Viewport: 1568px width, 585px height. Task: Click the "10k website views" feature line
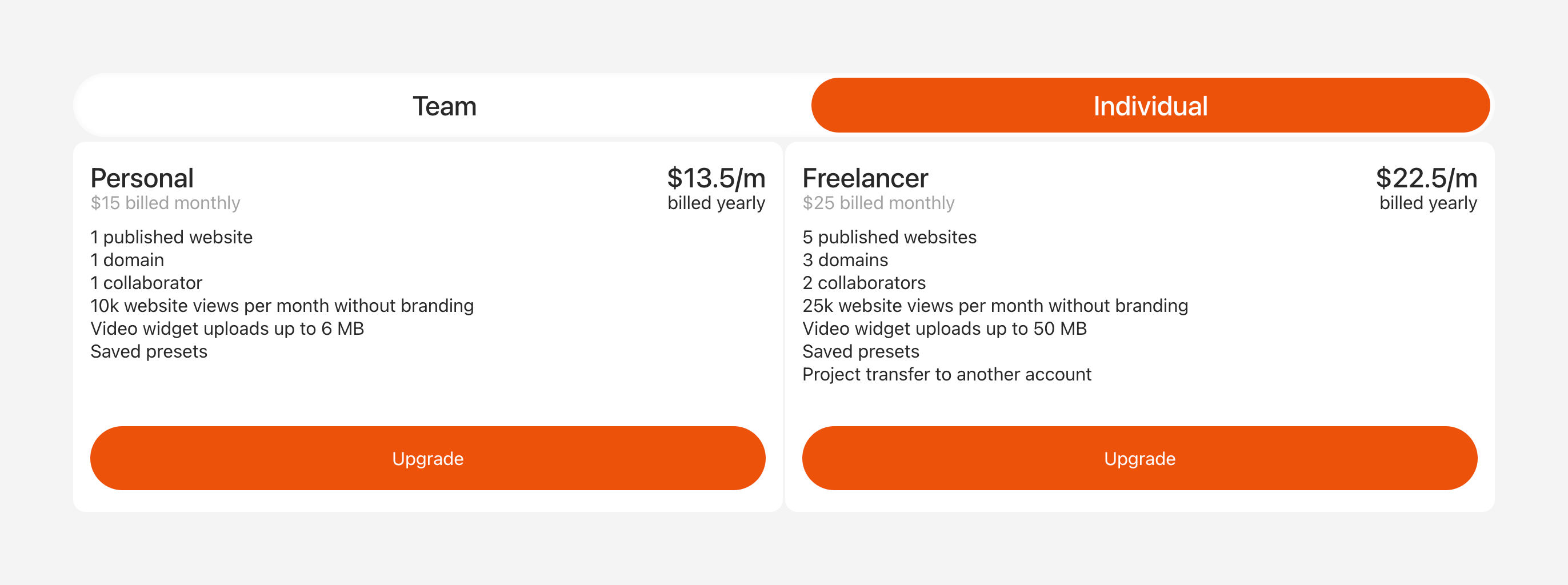pyautogui.click(x=282, y=306)
